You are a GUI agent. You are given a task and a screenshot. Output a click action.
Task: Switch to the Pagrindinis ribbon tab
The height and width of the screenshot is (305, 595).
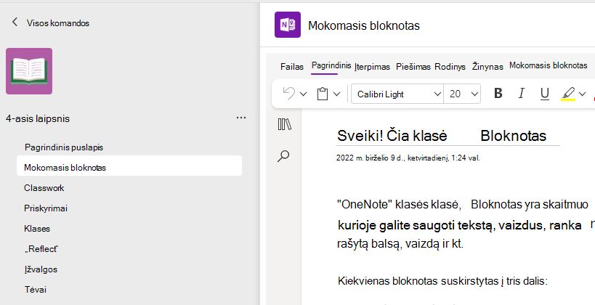pos(331,65)
